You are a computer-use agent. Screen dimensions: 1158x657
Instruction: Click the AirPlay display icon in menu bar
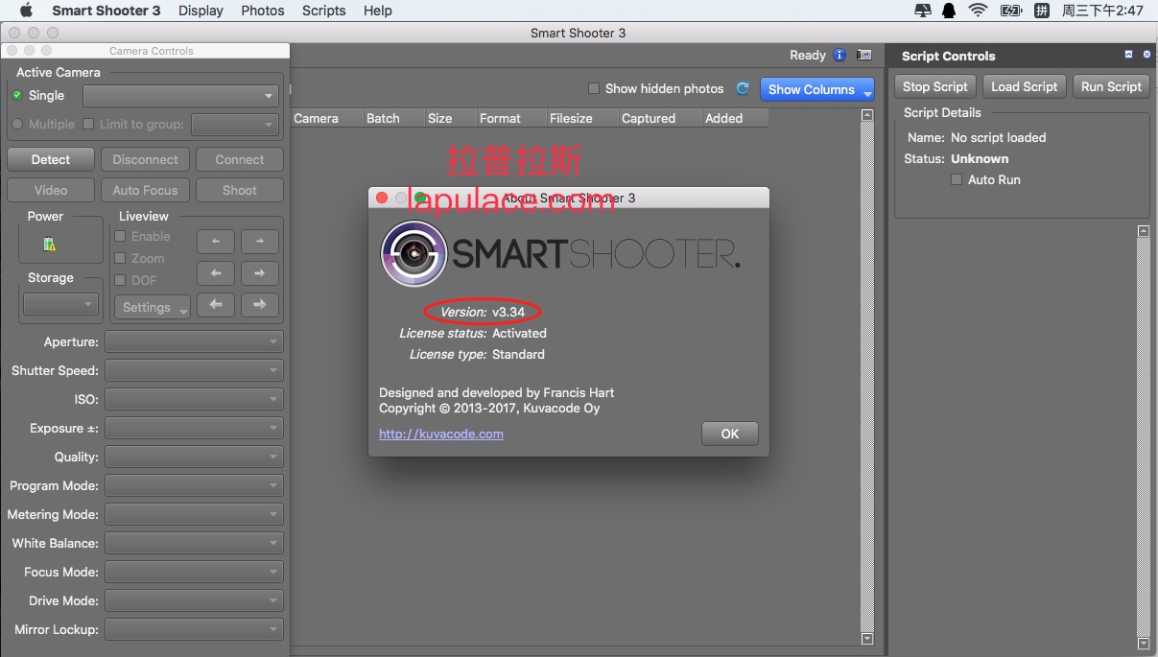click(923, 11)
